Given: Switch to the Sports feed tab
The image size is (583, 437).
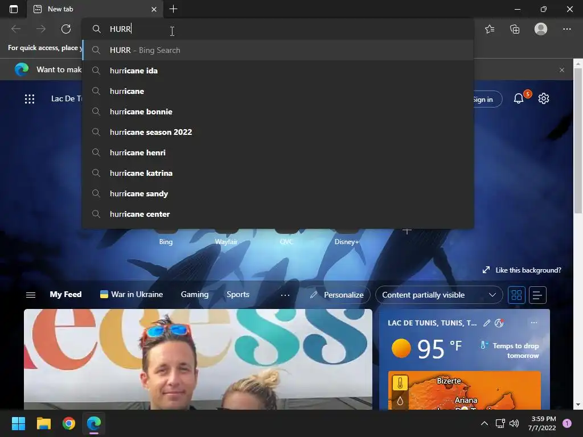Looking at the screenshot, I should (238, 294).
